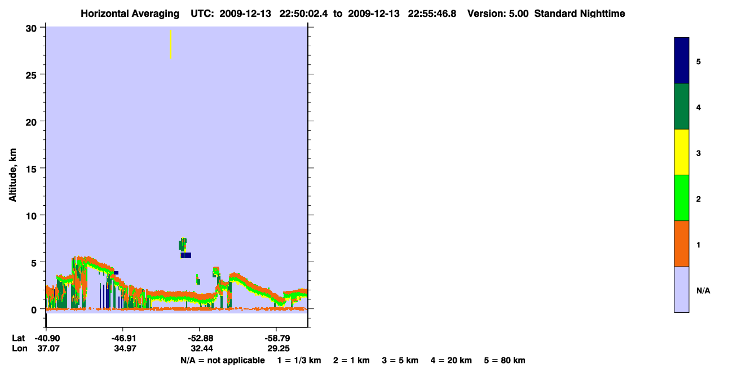Viewport: 733px width, 376px height.
Task: Click the '5 = 80 km' legend text
Action: (x=505, y=360)
